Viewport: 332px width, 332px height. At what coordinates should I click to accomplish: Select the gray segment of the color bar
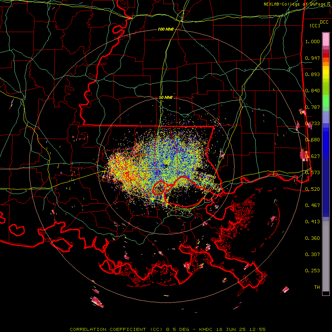[326, 256]
